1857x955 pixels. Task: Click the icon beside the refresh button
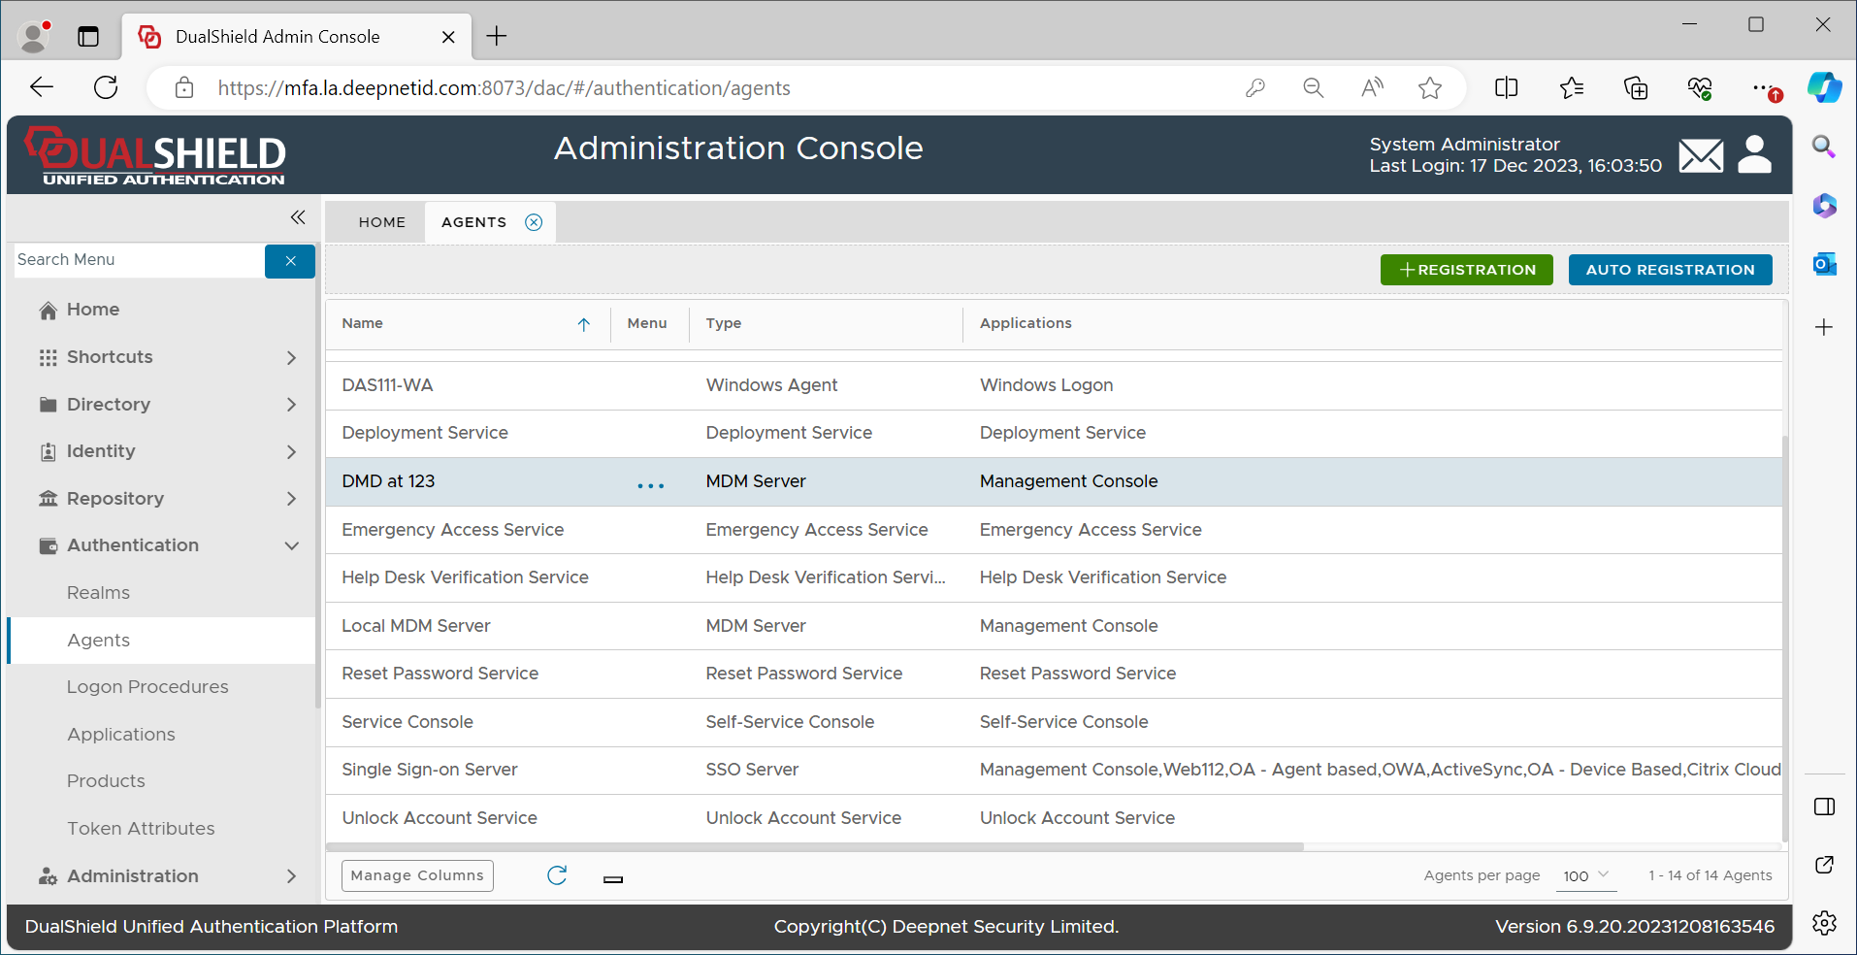[x=613, y=878]
